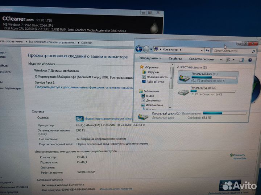Select Рабочий стол in navigation pane
The image size is (261, 195).
[155, 82]
